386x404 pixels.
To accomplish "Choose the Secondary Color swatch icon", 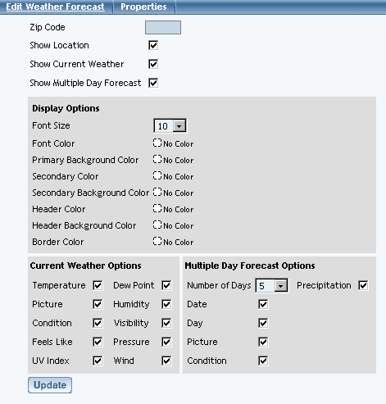I will pos(157,175).
